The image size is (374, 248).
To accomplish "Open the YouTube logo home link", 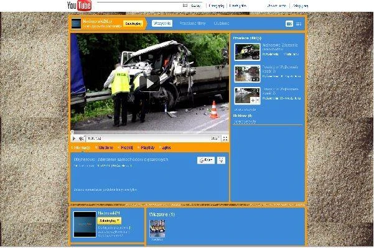I will [79, 6].
